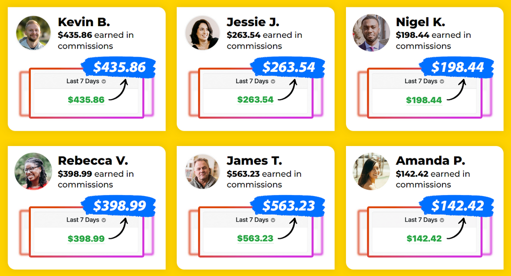This screenshot has width=511, height=276.
Task: Expand Last 7 Days dropdown in Jessie's card
Action: pos(256,82)
